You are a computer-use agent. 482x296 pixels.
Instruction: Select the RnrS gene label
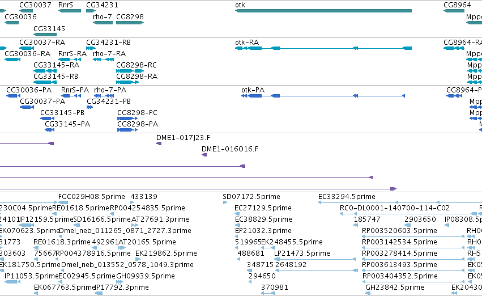[66, 5]
